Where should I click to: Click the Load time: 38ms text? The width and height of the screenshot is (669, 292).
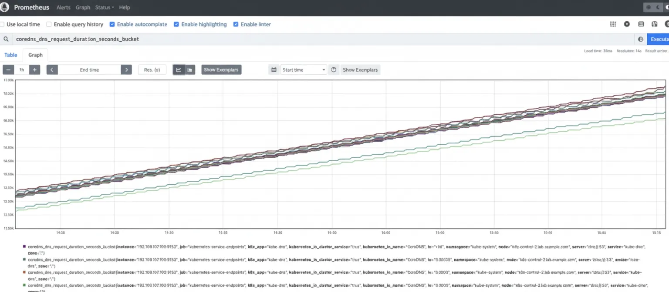coord(598,51)
